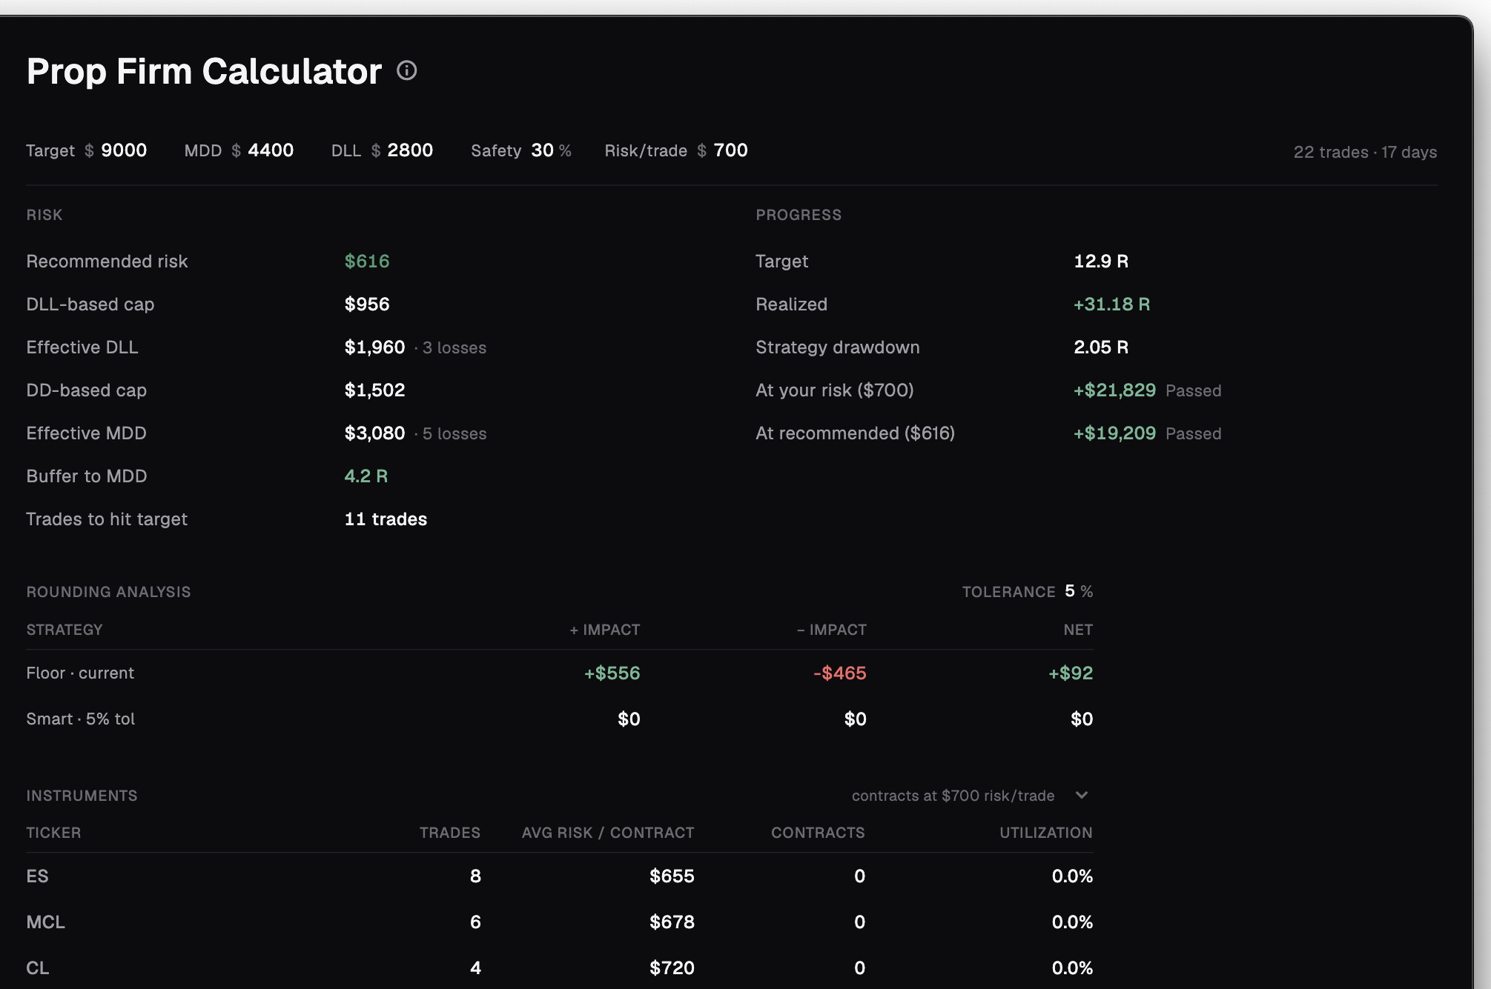Click the ES avg risk value $655

coord(672,876)
